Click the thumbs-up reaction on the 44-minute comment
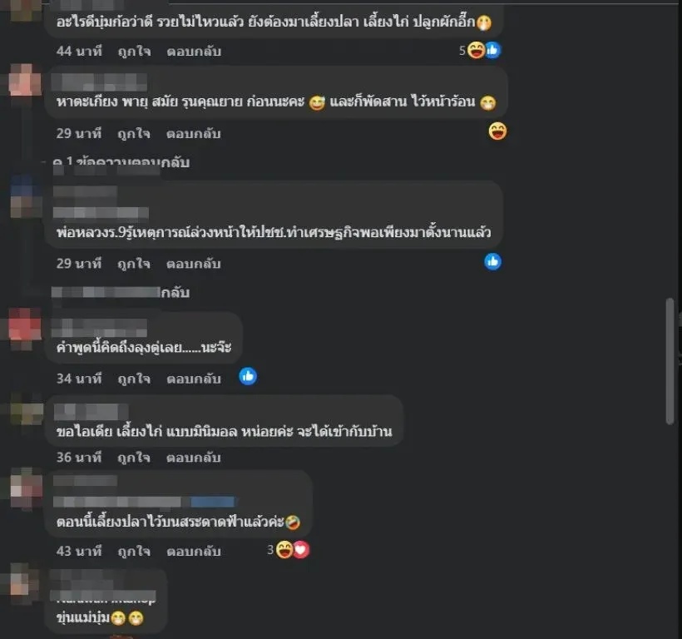The height and width of the screenshot is (639, 682). click(492, 51)
